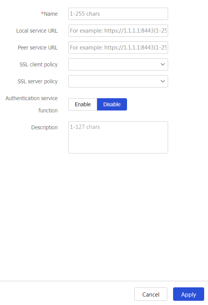Cancel the dialog without saving
Screen dimensions: 208x305
(x=151, y=294)
